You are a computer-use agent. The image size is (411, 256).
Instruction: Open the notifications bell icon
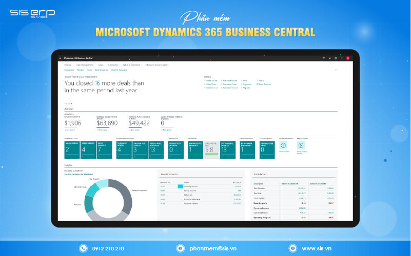tap(330, 58)
